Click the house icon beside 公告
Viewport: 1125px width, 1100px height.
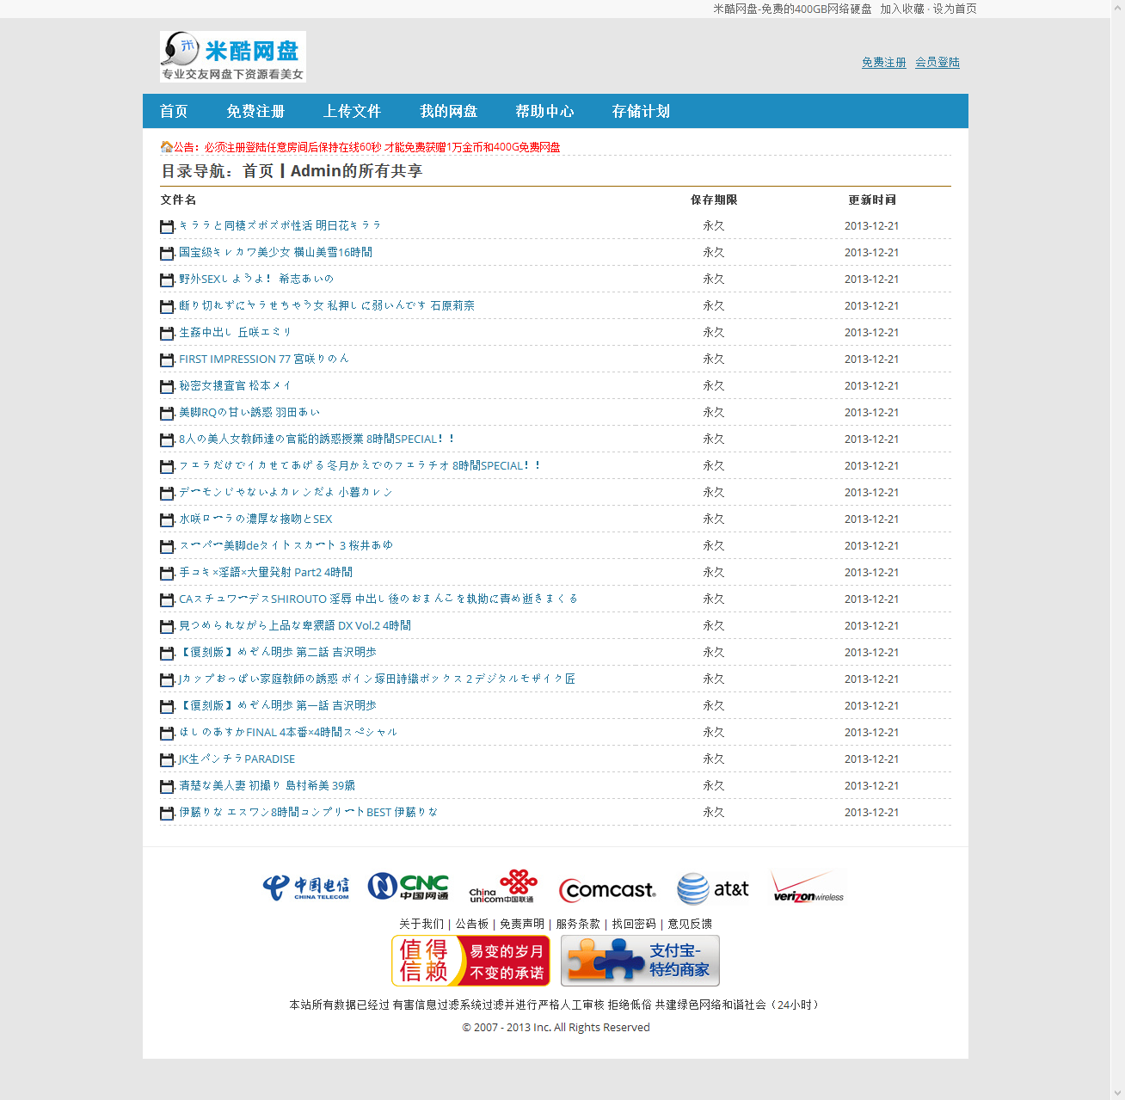coord(166,147)
